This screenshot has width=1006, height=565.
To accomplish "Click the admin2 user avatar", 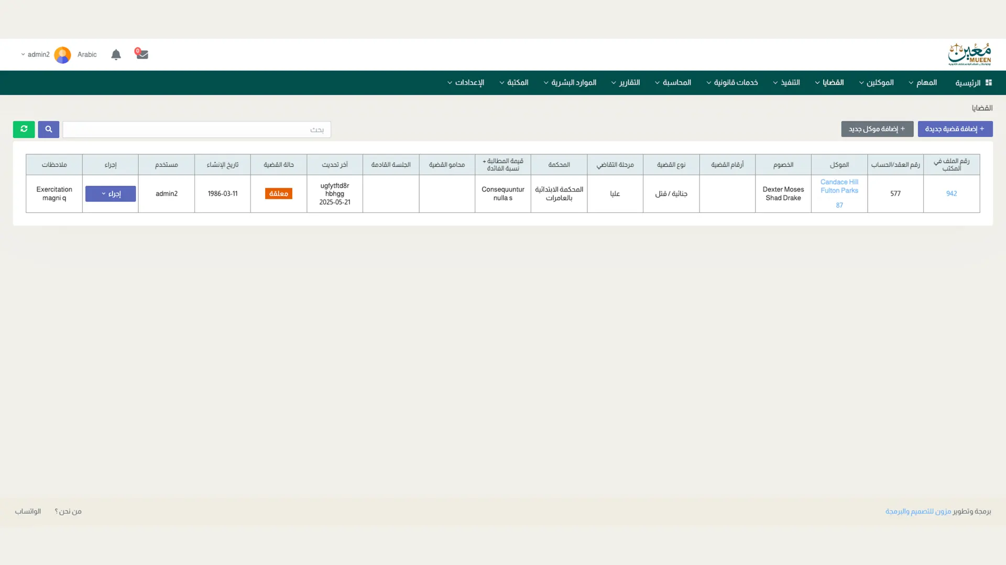I will (62, 55).
